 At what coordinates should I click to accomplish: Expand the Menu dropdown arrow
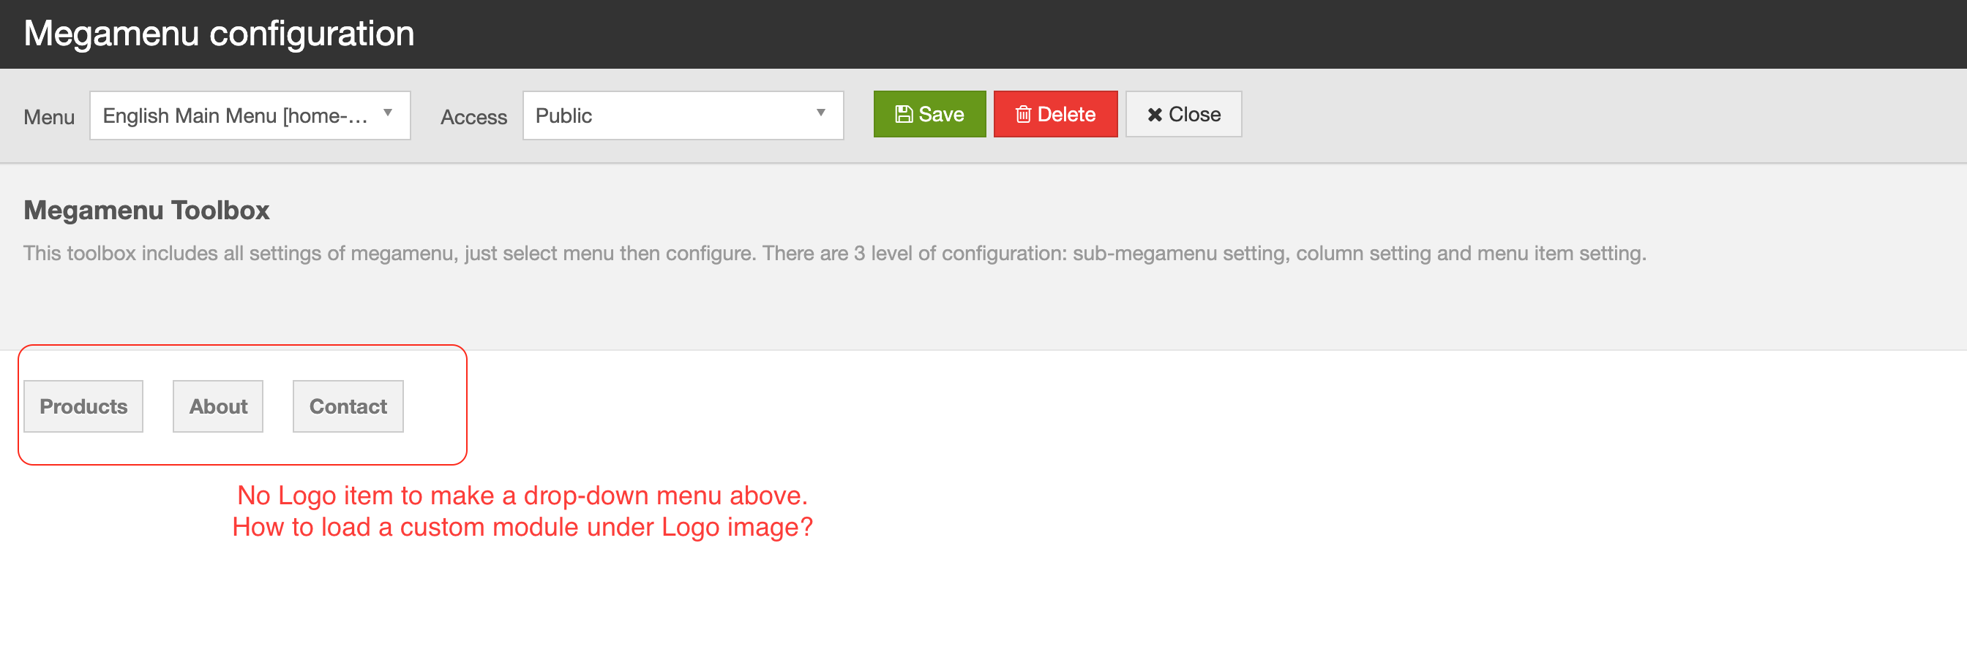point(388,113)
